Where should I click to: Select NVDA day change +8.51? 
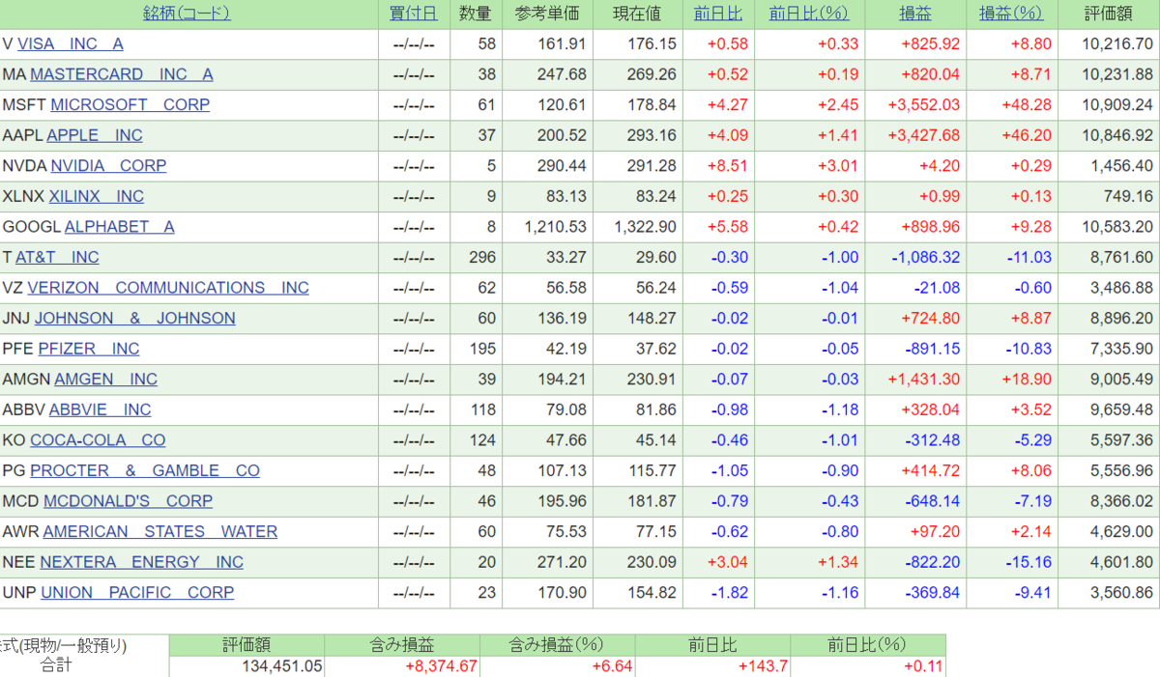(x=727, y=166)
